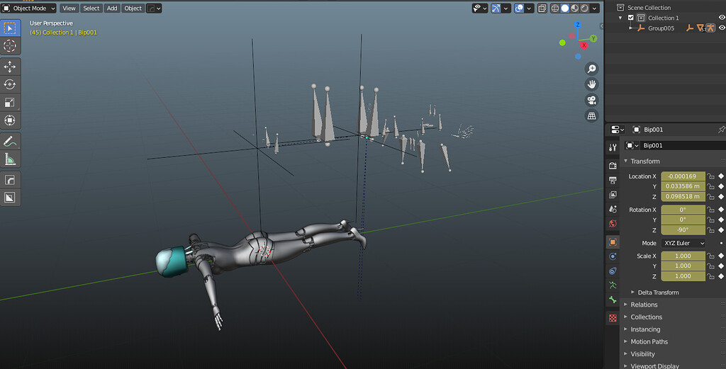This screenshot has width=726, height=369.
Task: Switch perspective/orthographic with grid icon
Action: [592, 115]
